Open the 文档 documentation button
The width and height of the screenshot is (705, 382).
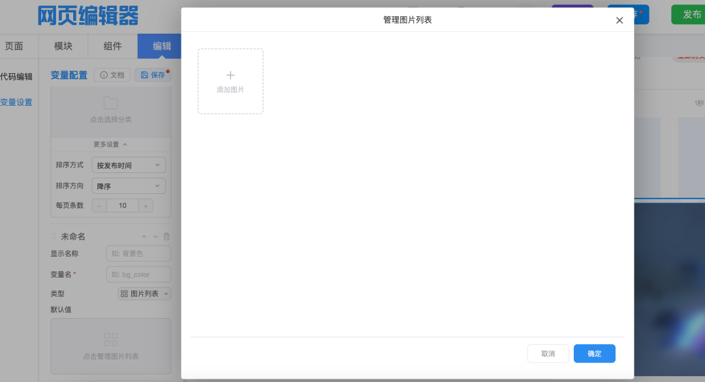point(112,75)
